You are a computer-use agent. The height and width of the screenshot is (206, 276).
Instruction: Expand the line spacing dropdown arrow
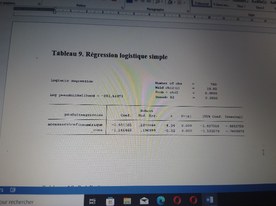[x=162, y=2]
